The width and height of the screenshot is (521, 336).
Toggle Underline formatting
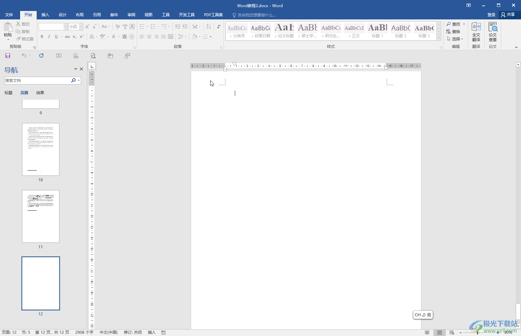[x=56, y=37]
